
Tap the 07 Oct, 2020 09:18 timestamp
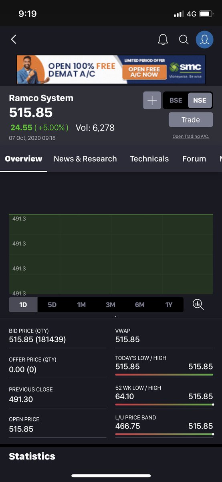pyautogui.click(x=32, y=138)
